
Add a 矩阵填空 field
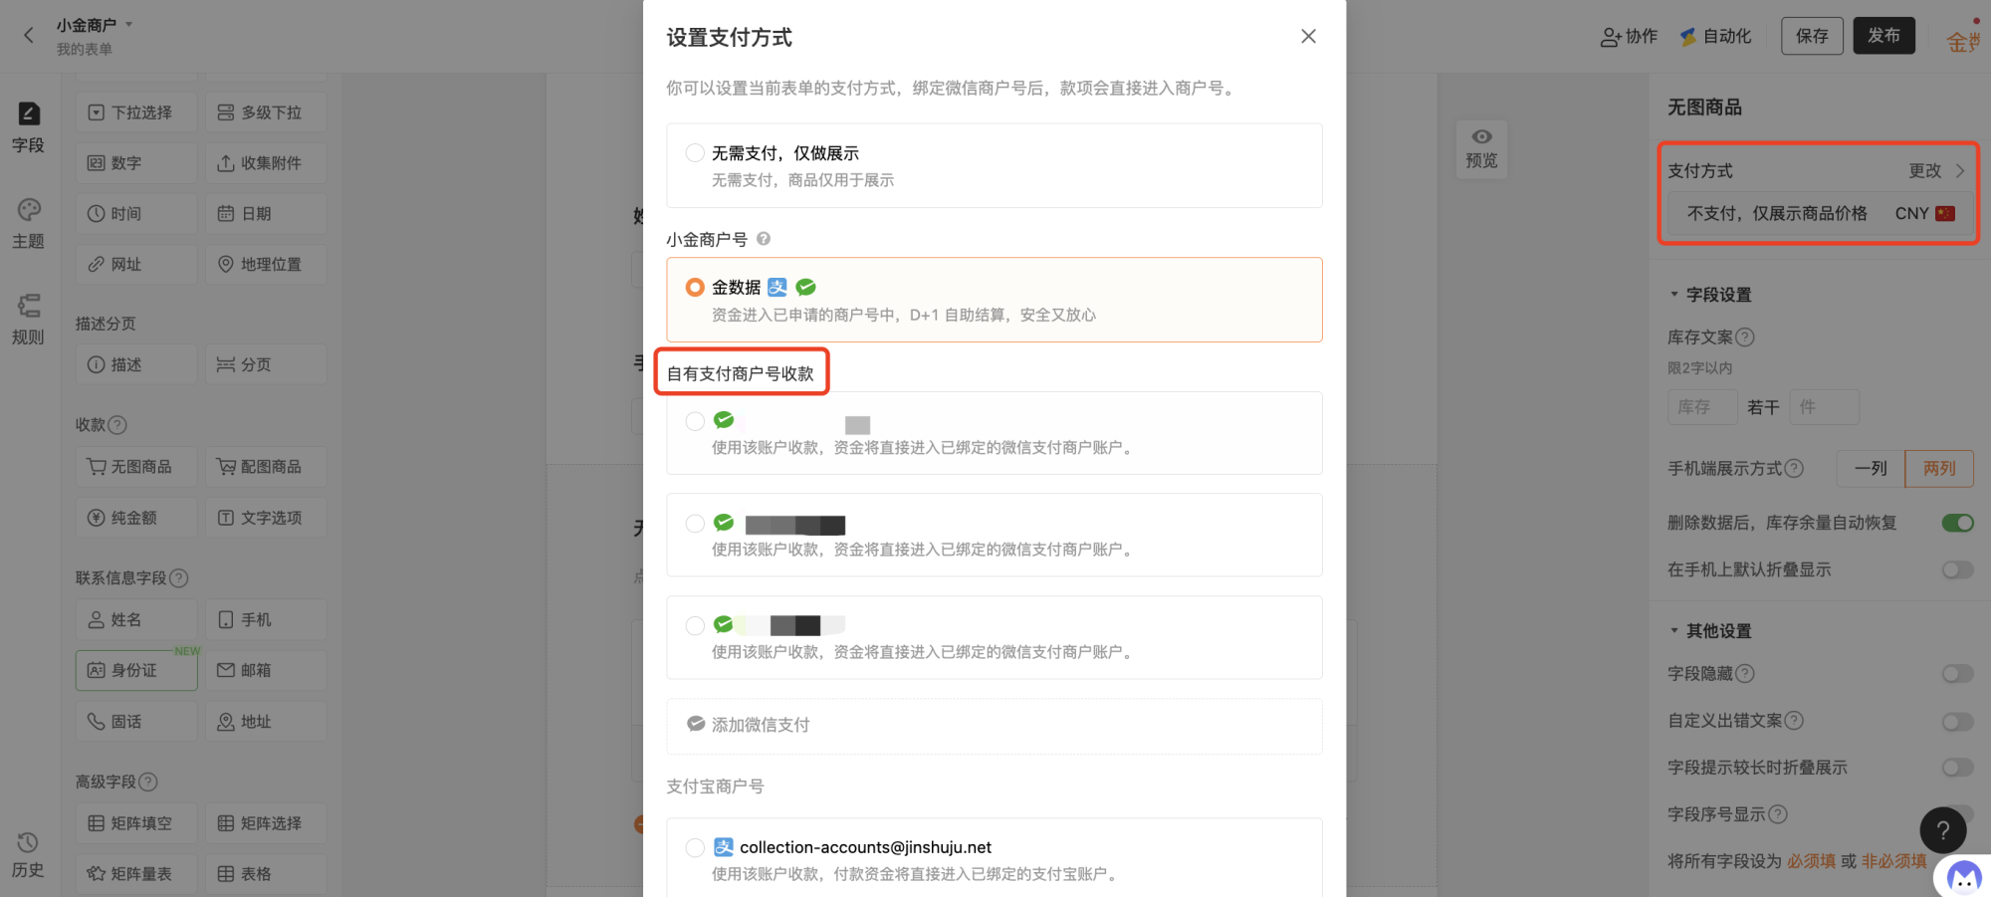pos(136,823)
